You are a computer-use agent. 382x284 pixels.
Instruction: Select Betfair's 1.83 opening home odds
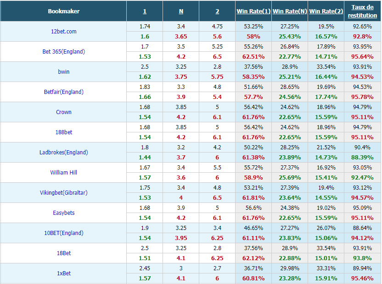(x=145, y=87)
